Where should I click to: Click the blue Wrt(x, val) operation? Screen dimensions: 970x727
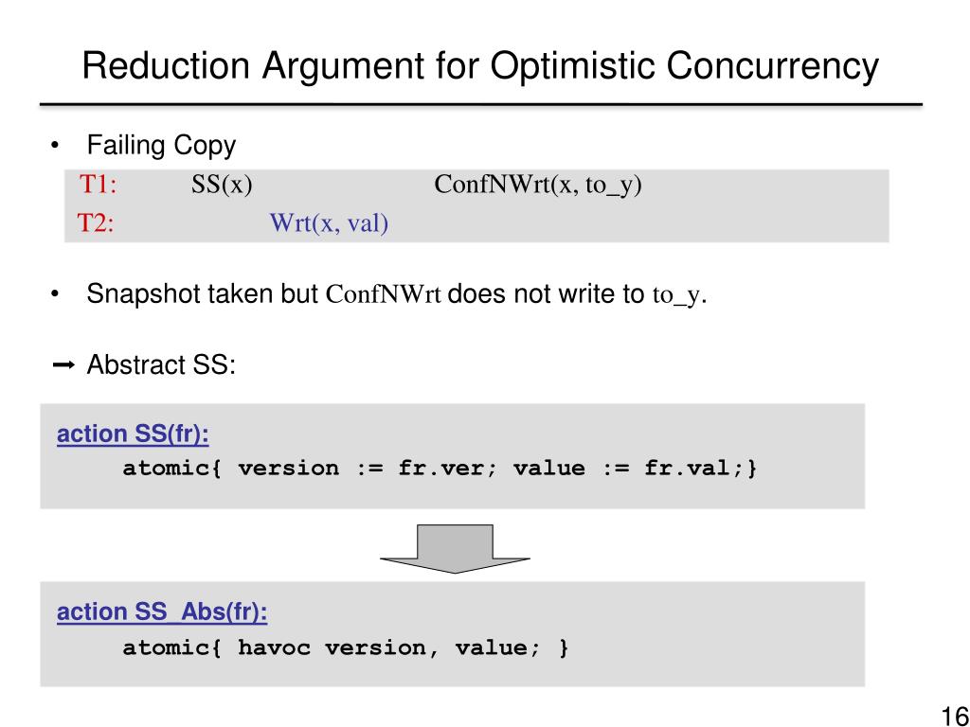(x=330, y=223)
